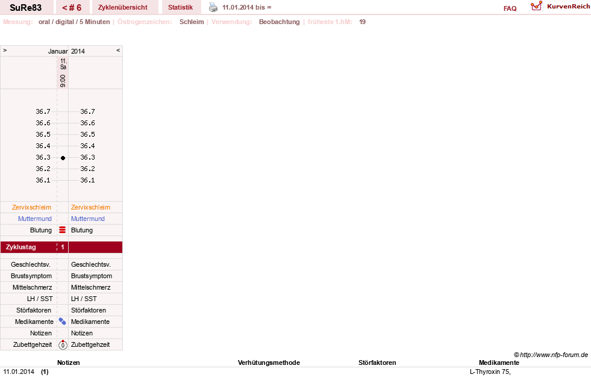The width and height of the screenshot is (591, 386).
Task: Click the '>' arrow left of Januar
Action: pyautogui.click(x=5, y=50)
